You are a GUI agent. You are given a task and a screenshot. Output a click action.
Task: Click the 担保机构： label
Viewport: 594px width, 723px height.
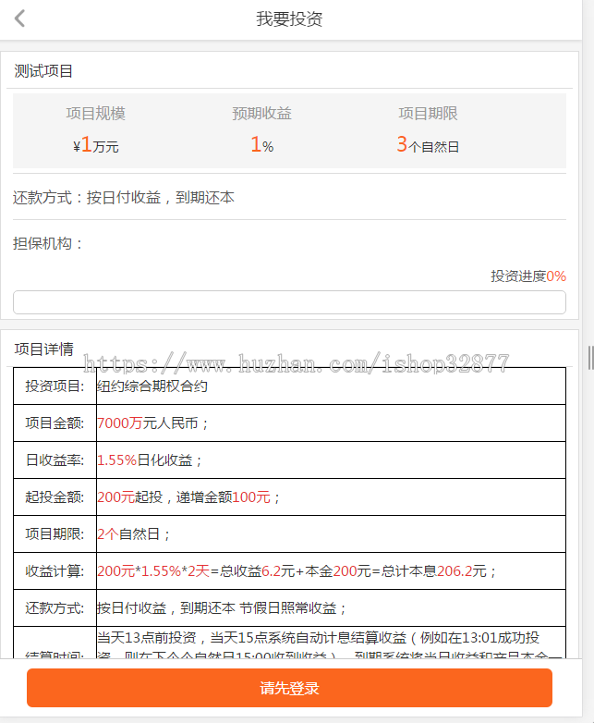click(x=47, y=243)
